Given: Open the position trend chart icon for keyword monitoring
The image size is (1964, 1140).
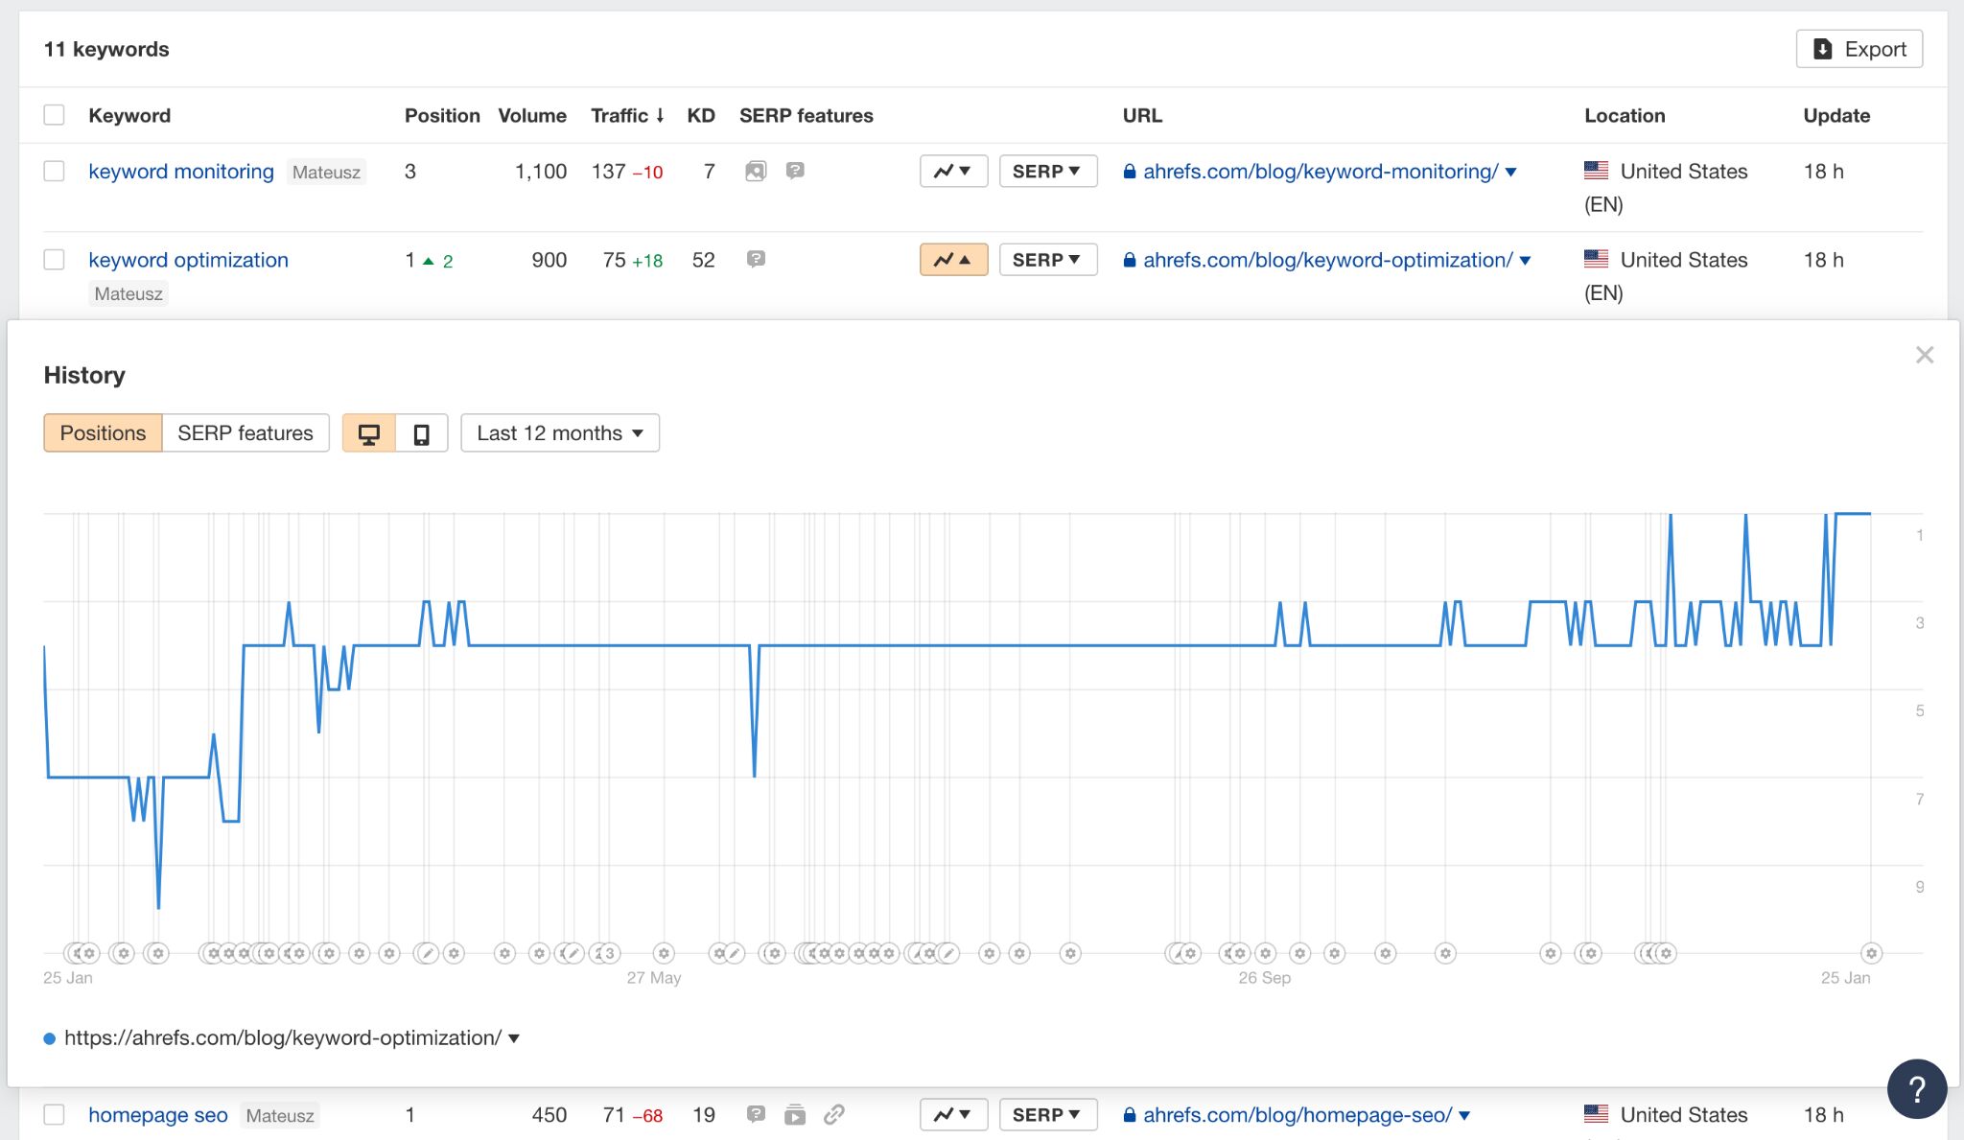Looking at the screenshot, I should [952, 171].
